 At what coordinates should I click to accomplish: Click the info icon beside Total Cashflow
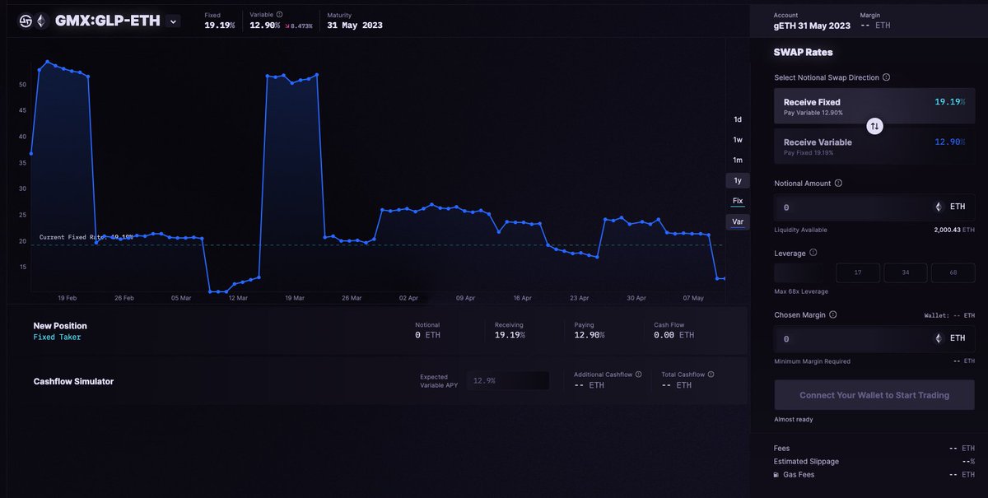[711, 375]
